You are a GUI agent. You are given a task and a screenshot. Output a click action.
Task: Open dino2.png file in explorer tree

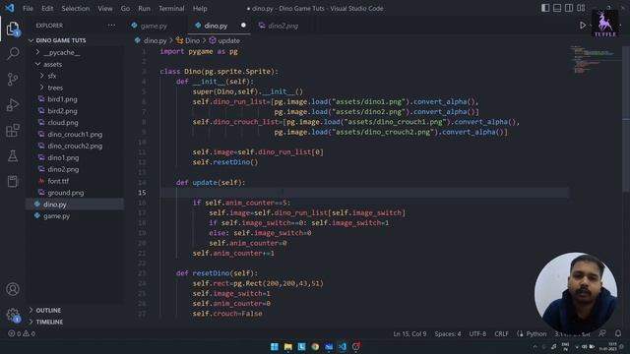63,169
